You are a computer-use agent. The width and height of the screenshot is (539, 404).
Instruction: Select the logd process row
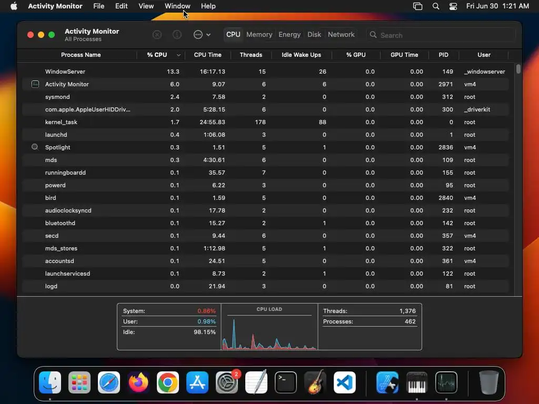click(265, 286)
